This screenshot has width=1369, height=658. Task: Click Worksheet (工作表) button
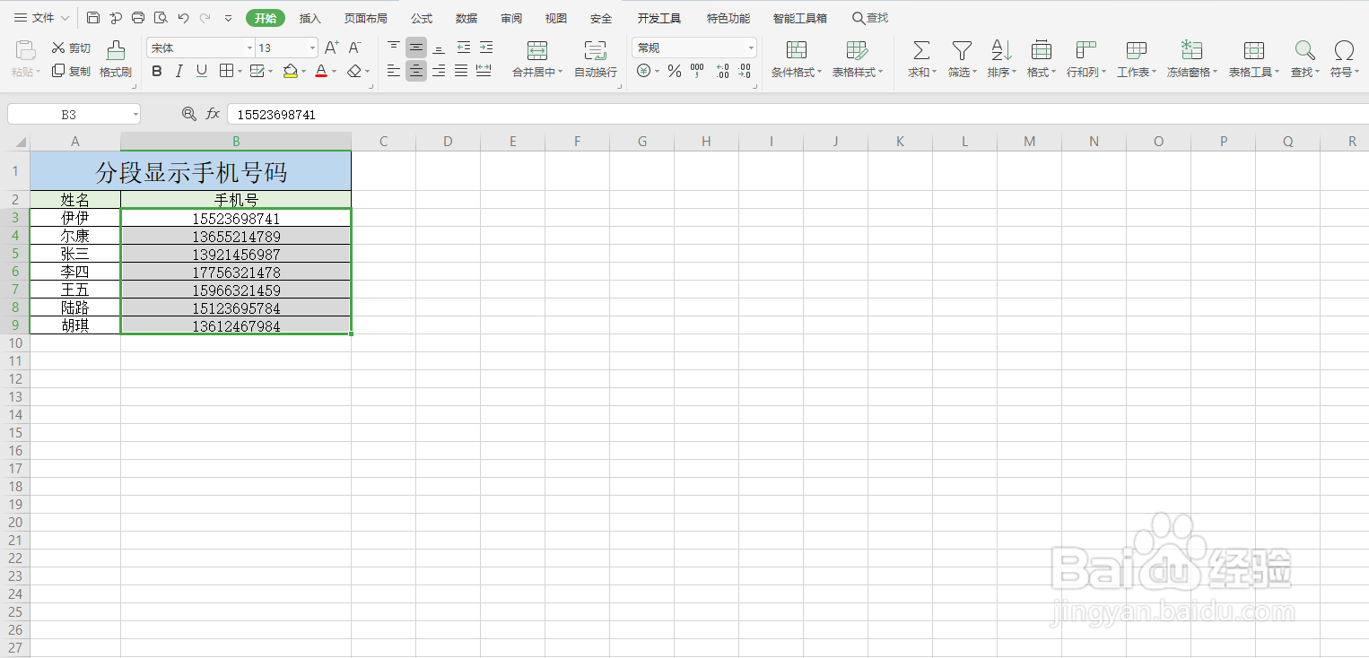tap(1137, 59)
